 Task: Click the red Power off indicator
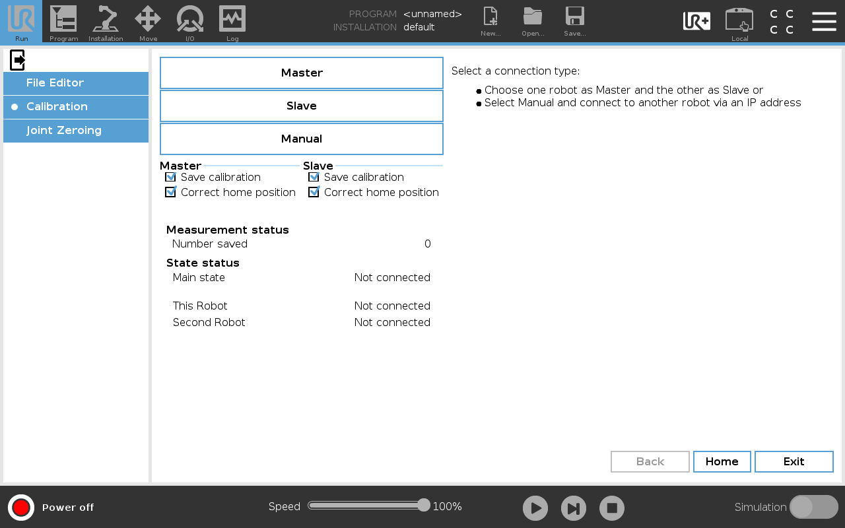[21, 508]
